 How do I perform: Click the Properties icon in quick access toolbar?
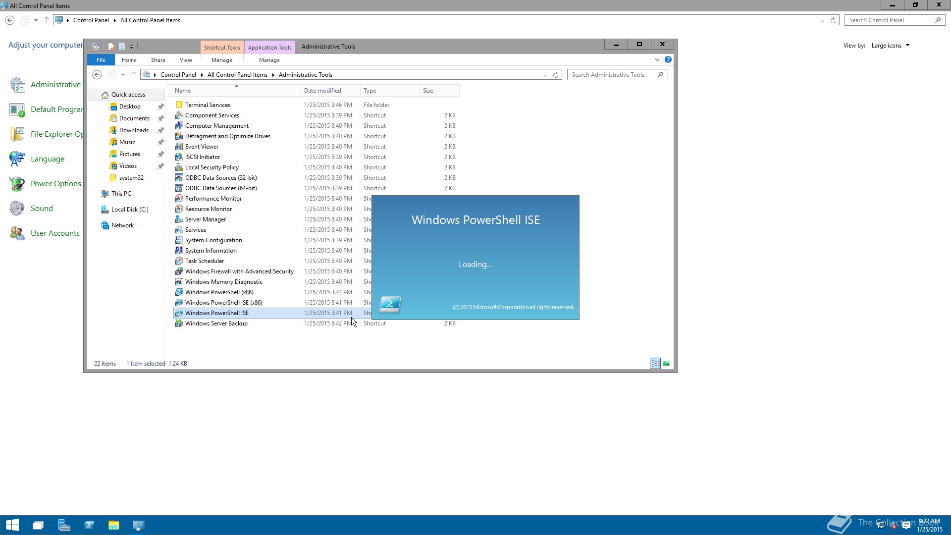click(111, 47)
